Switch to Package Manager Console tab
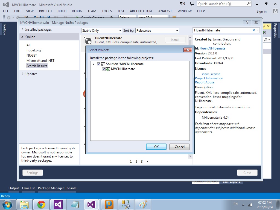This screenshot has height=210, width=280. (x=57, y=188)
